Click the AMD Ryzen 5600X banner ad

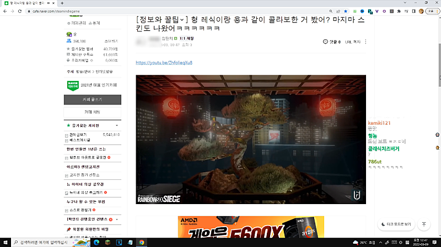pos(251,227)
